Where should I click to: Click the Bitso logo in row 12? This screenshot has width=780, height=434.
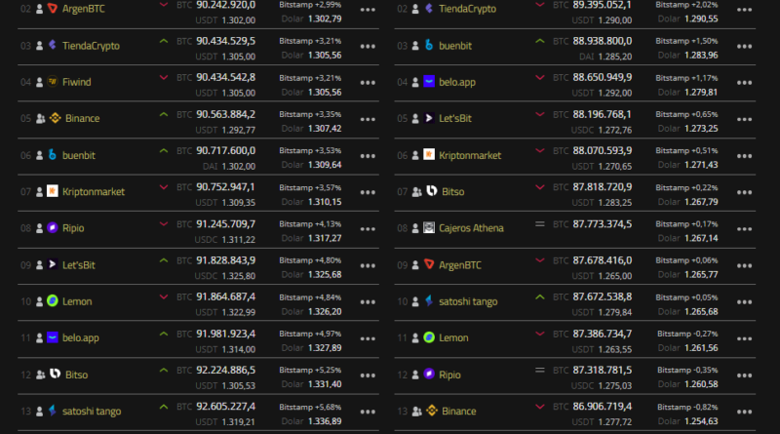click(x=56, y=375)
